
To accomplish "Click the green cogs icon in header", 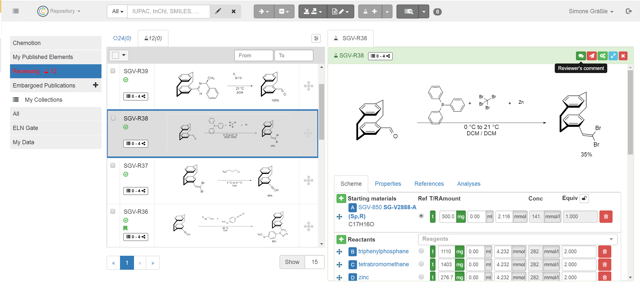I will 602,56.
